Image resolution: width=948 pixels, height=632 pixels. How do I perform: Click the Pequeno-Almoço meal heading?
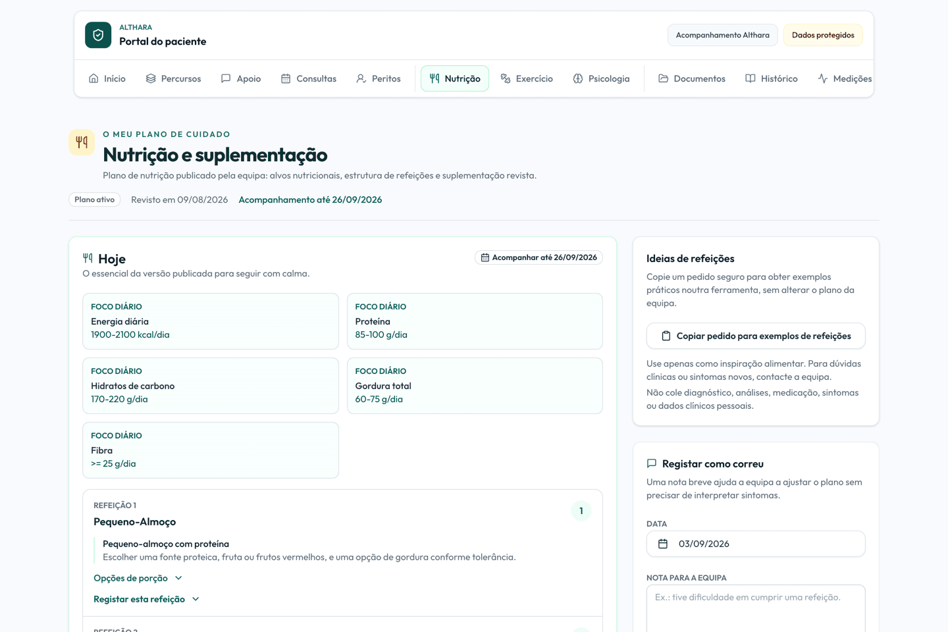pyautogui.click(x=135, y=522)
